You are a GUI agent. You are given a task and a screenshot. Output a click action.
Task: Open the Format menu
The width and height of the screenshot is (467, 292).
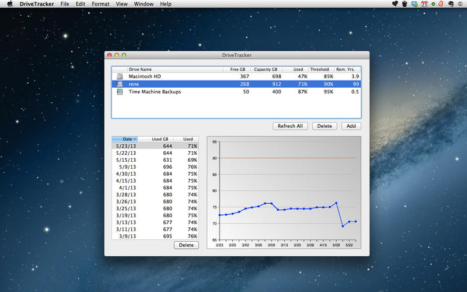pyautogui.click(x=100, y=4)
